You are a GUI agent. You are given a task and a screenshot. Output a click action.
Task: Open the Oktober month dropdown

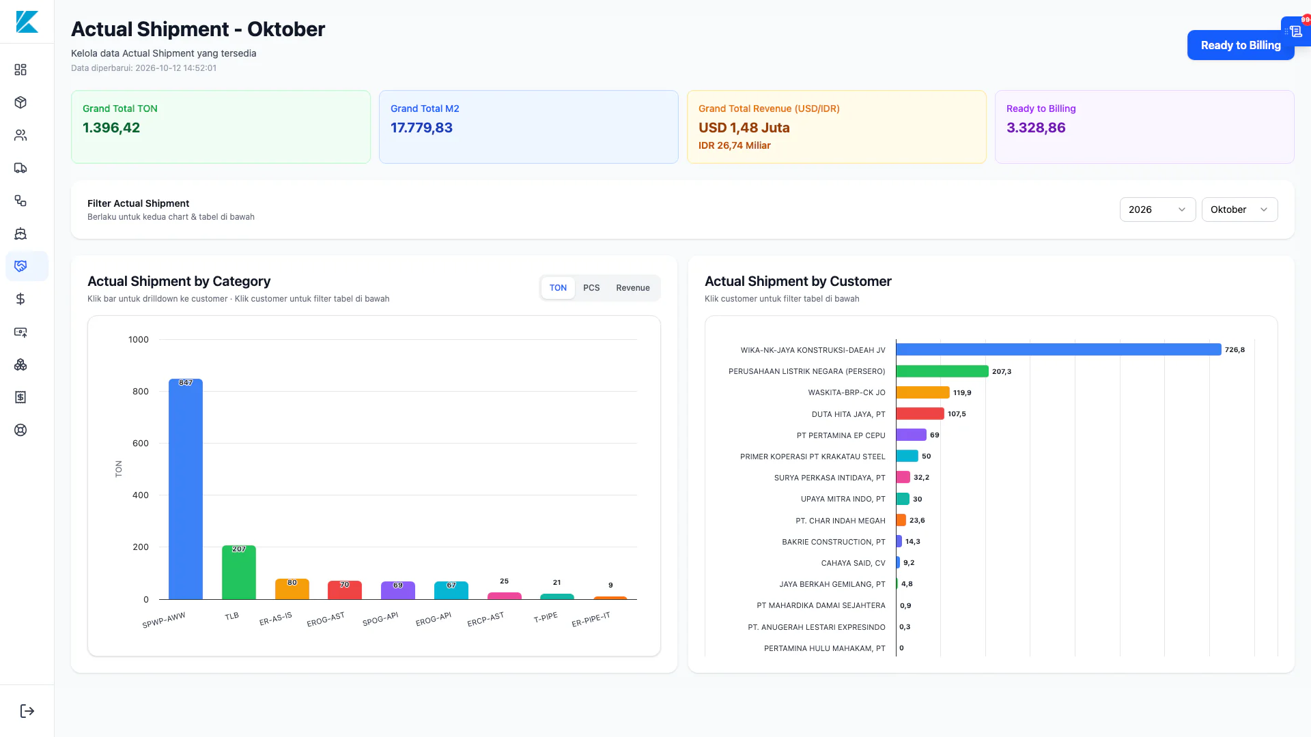(1239, 209)
